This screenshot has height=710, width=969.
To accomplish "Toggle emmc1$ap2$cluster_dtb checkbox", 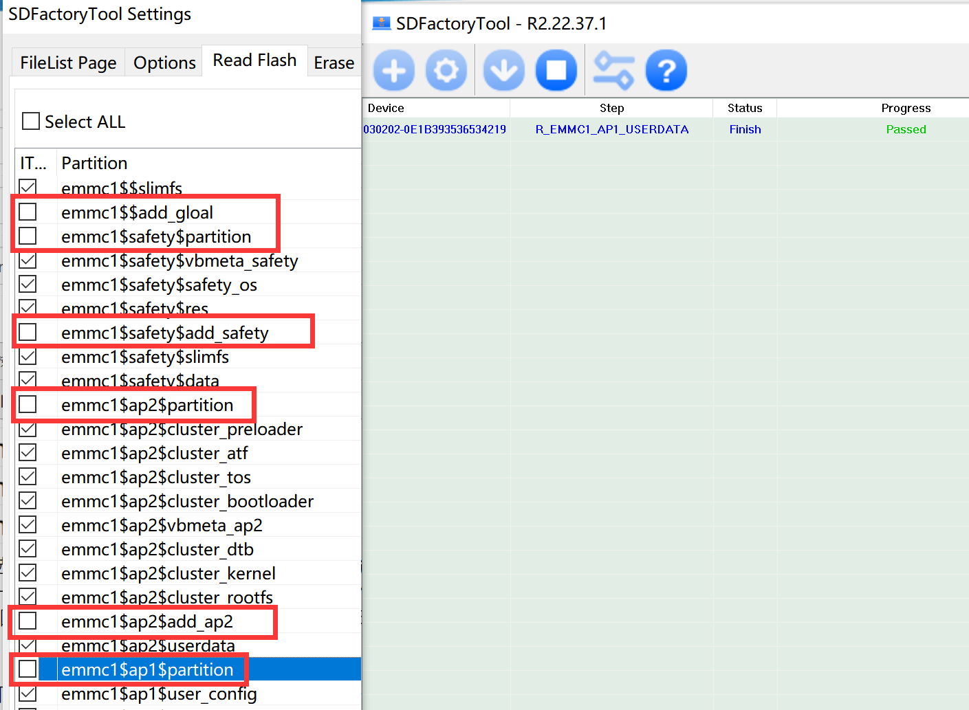I will click(28, 548).
